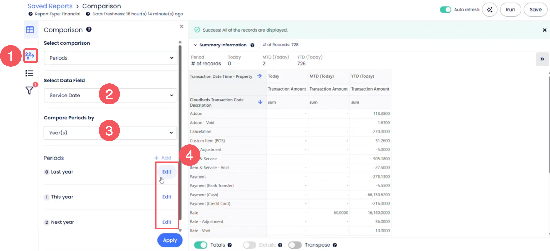This screenshot has height=251, width=550.
Task: Dismiss the success message banner
Action: point(544,30)
